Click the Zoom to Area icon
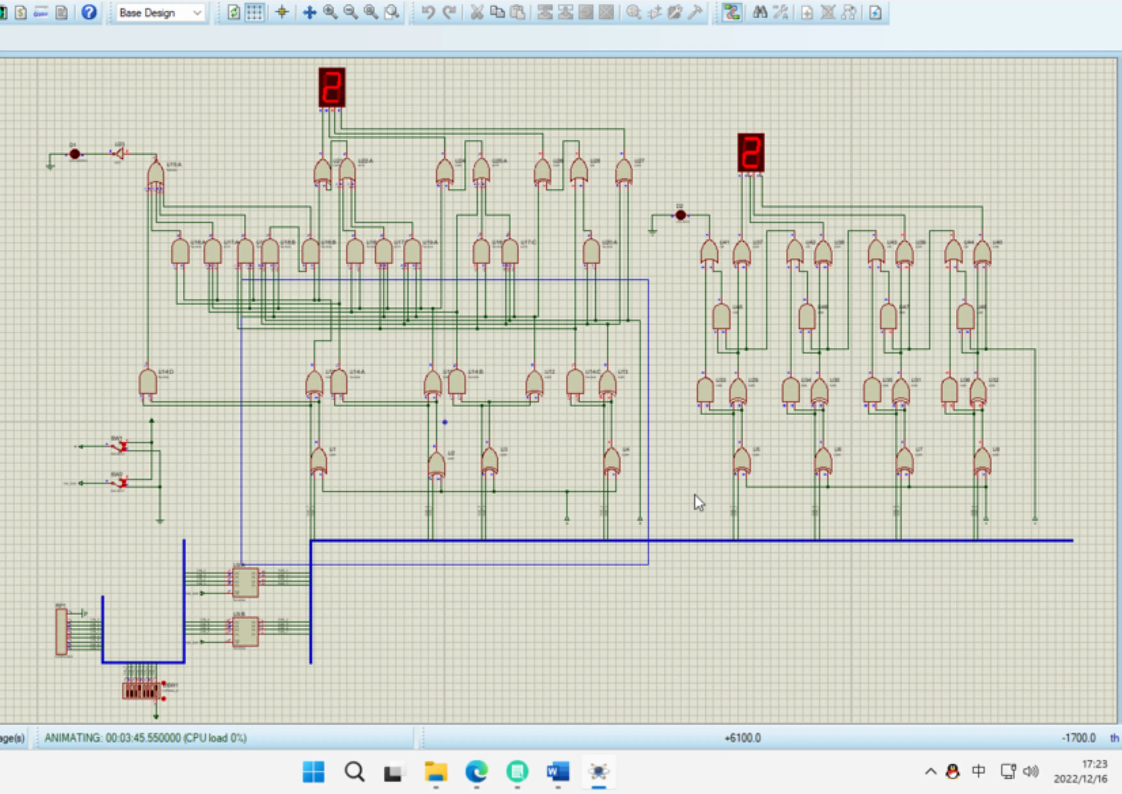 391,12
